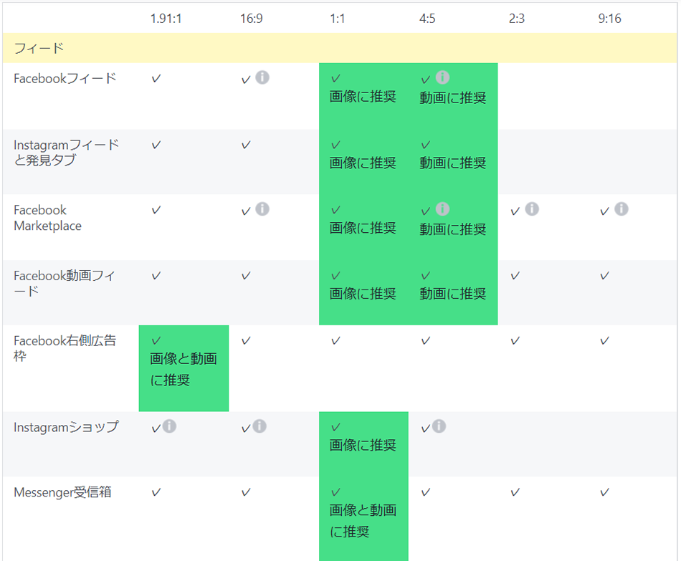Click Facebook右側広告枠 checkmark under 4:5
The height and width of the screenshot is (561, 681).
pyautogui.click(x=426, y=341)
